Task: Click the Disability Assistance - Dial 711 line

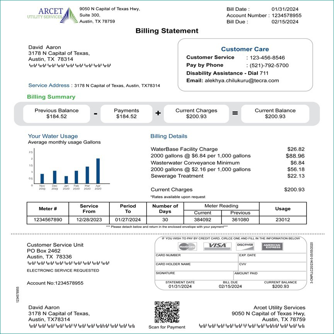Action: 227,73
